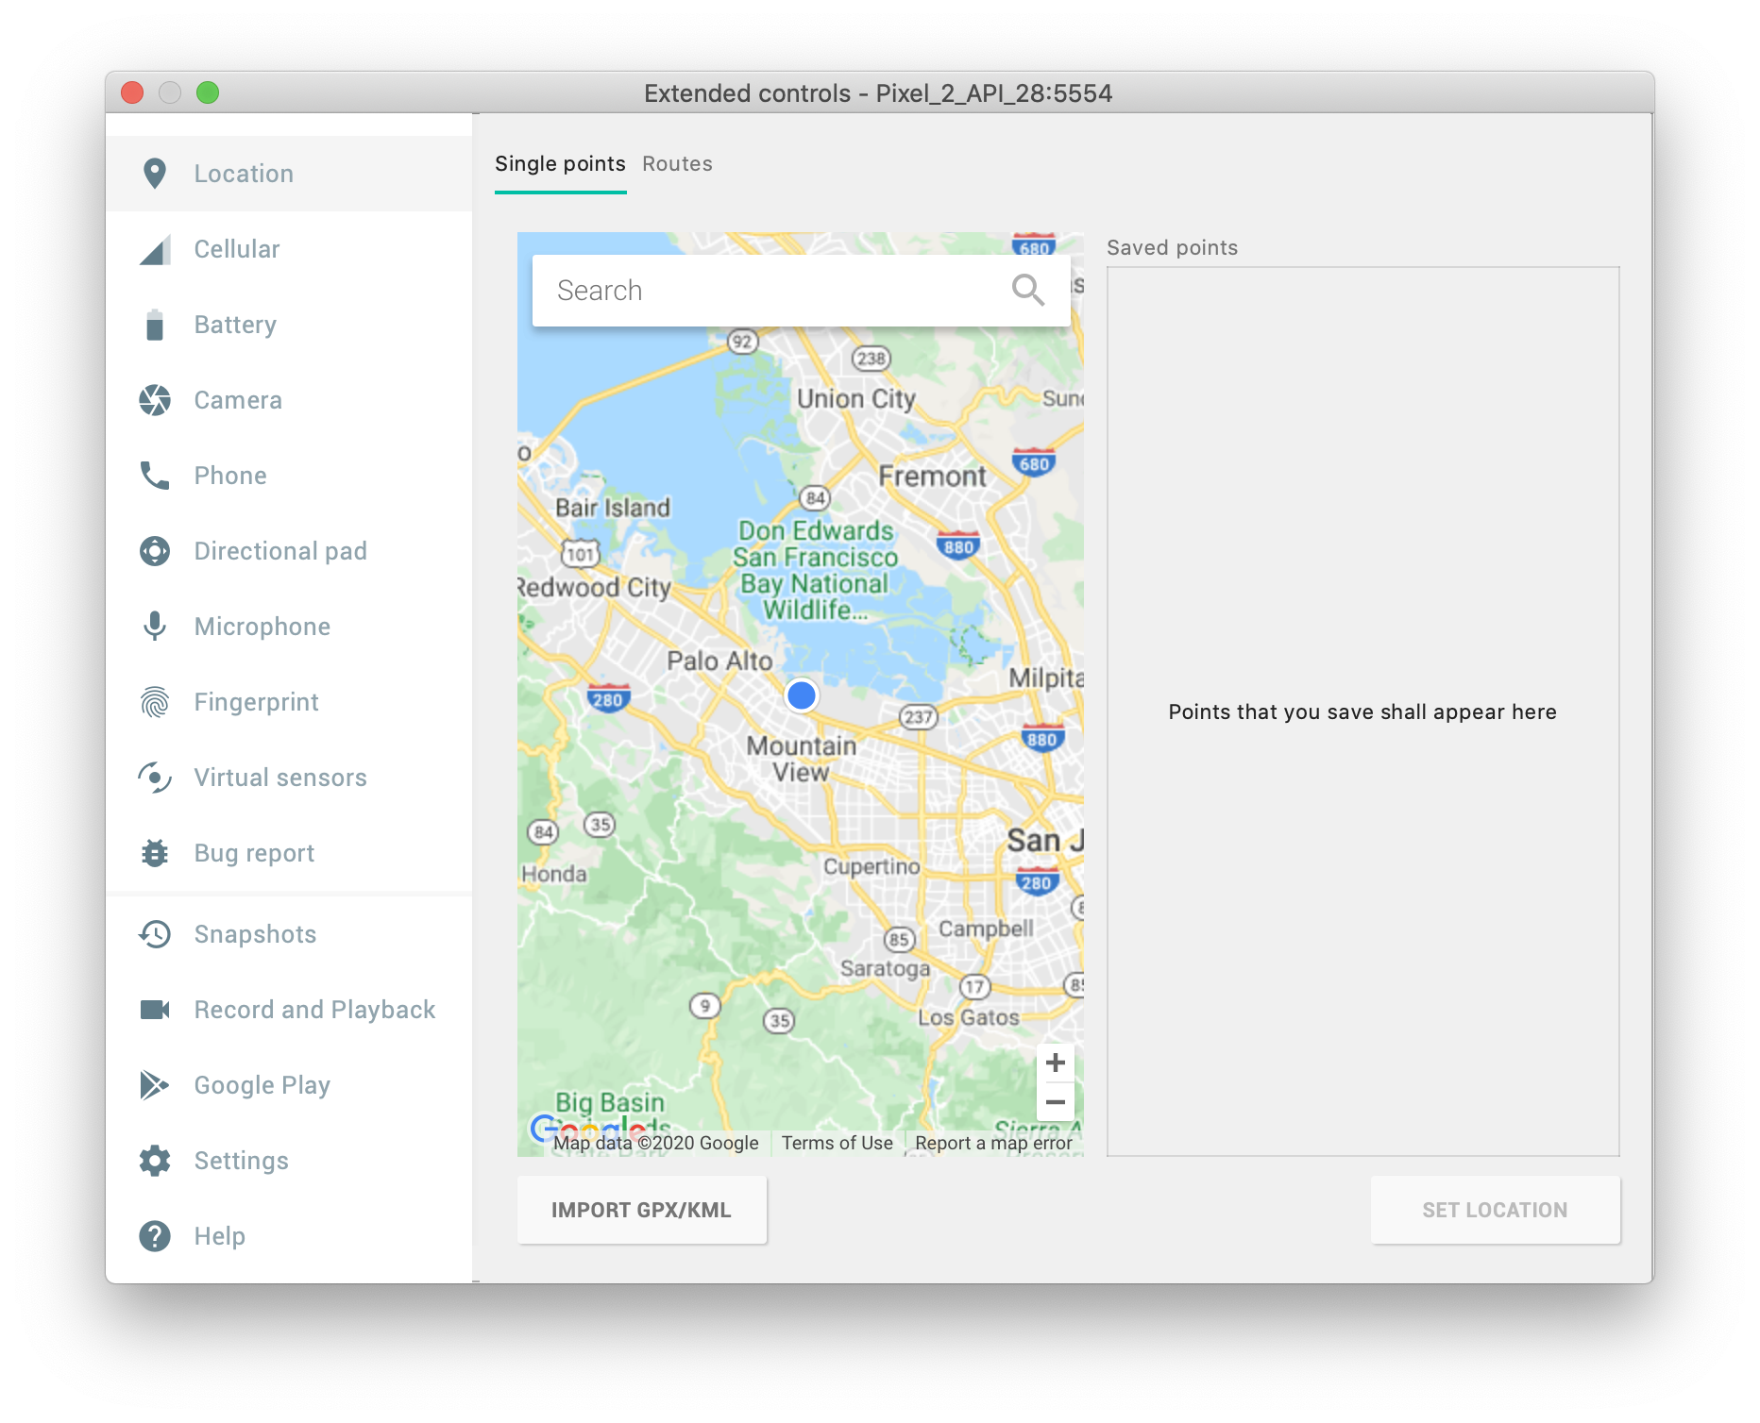Viewport: 1760px width, 1423px height.
Task: Click the Saved points heading
Action: 1172,247
